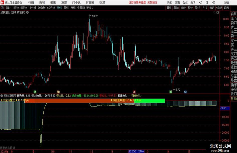Expand the 更多 period list
This screenshot has height=153, width=237.
90,8
